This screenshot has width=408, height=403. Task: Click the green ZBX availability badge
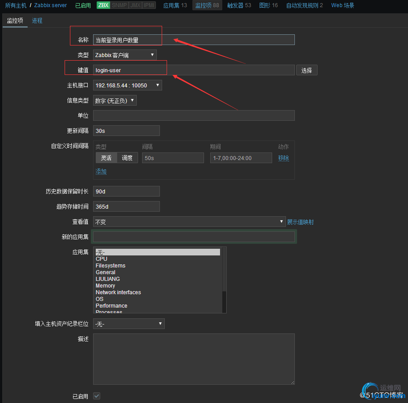(x=103, y=5)
